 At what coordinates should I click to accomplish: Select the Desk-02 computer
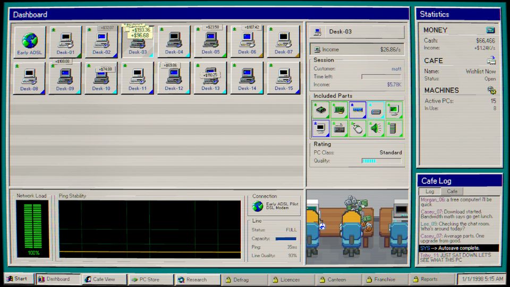click(101, 43)
